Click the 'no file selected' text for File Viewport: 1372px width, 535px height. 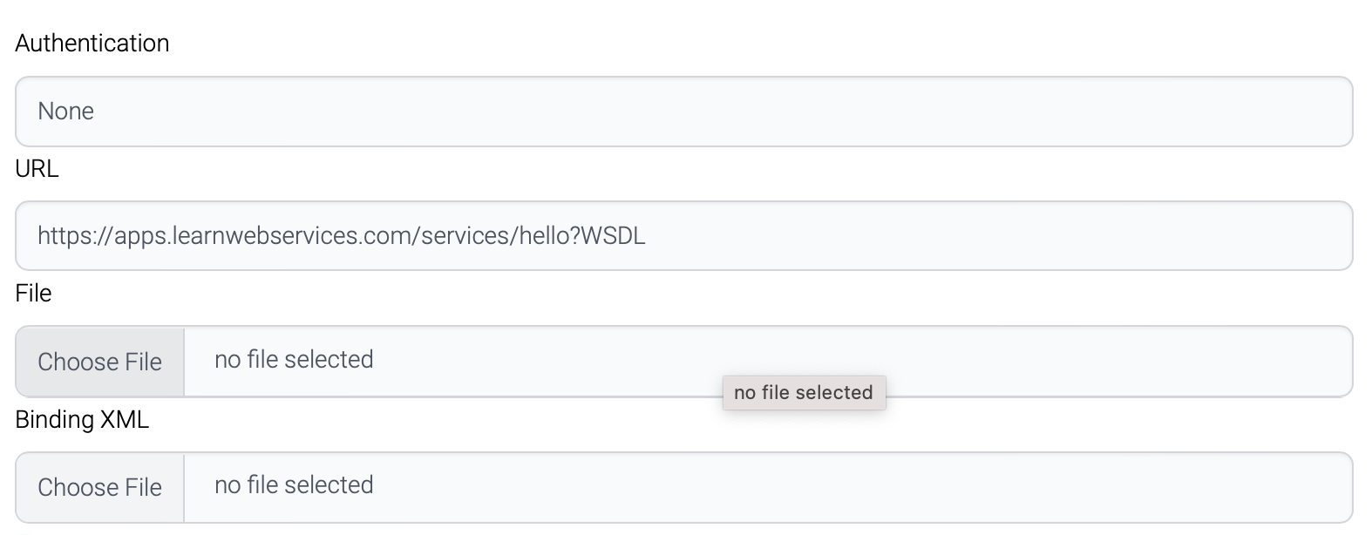point(293,359)
